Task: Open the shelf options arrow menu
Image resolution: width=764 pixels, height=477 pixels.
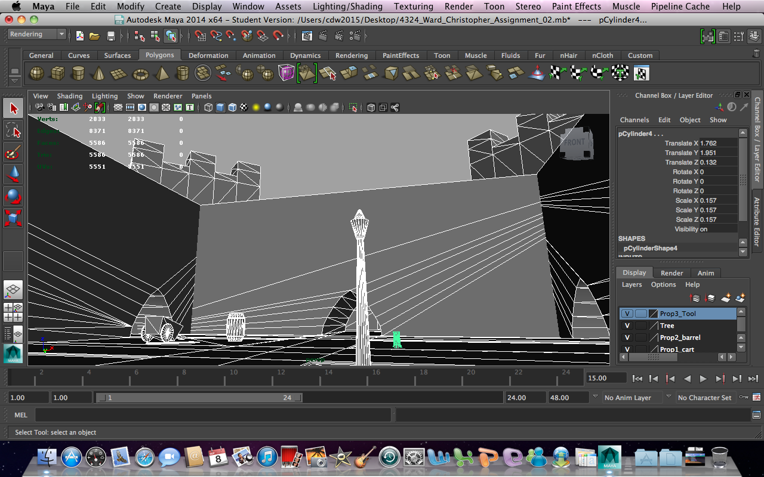Action: (x=15, y=82)
